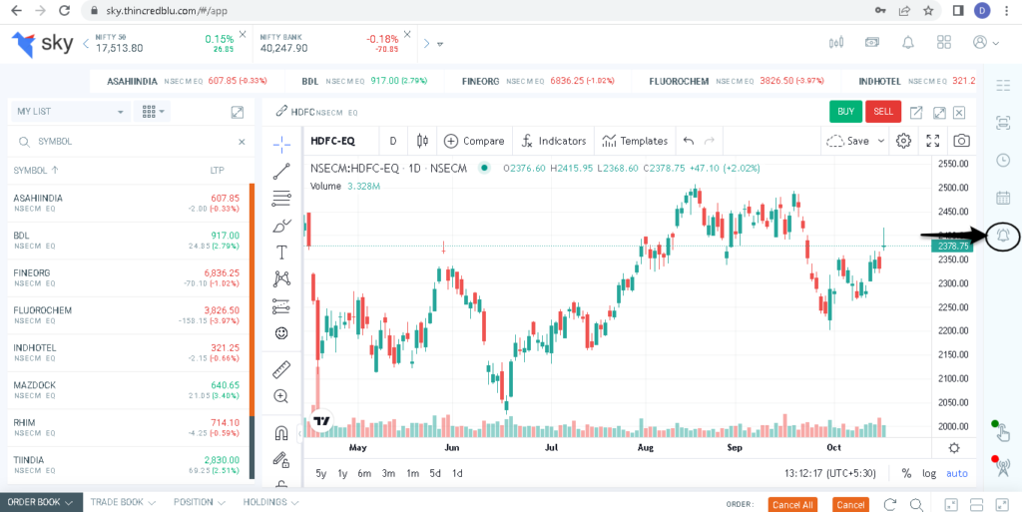Expand the Save layout dropdown arrow

881,141
